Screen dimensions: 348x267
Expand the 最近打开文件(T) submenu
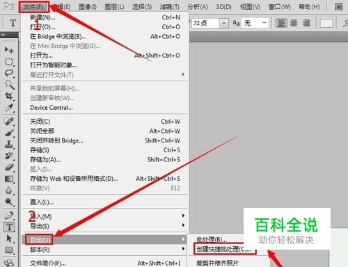click(x=105, y=75)
